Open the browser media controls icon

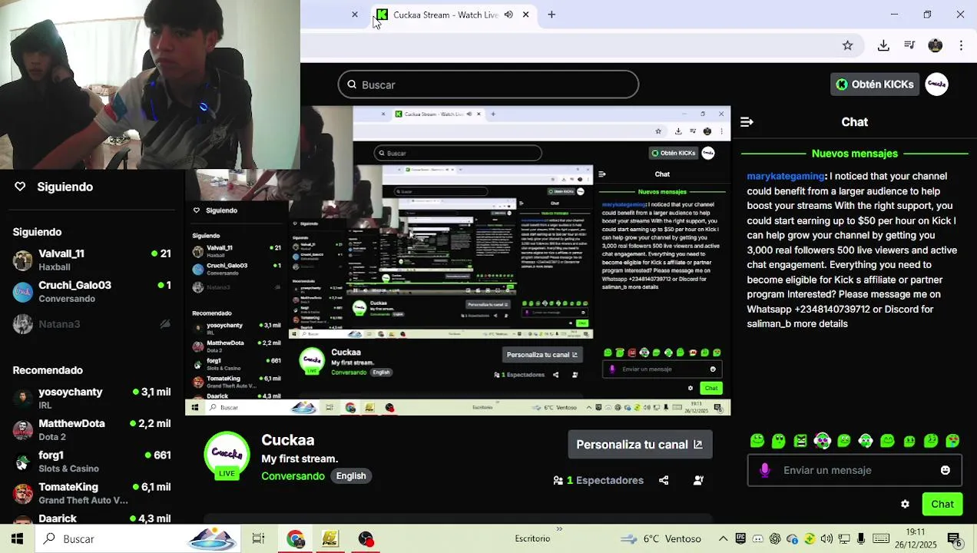pos(909,45)
